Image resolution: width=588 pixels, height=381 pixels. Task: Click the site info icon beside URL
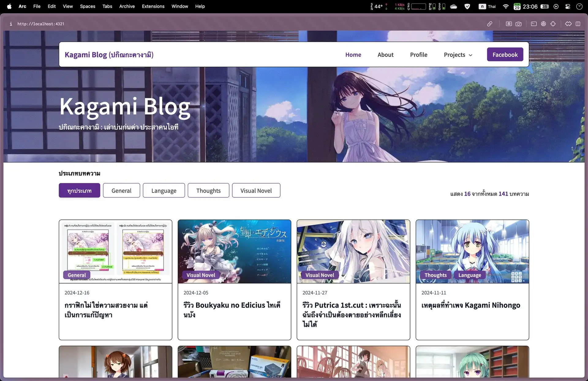(11, 24)
